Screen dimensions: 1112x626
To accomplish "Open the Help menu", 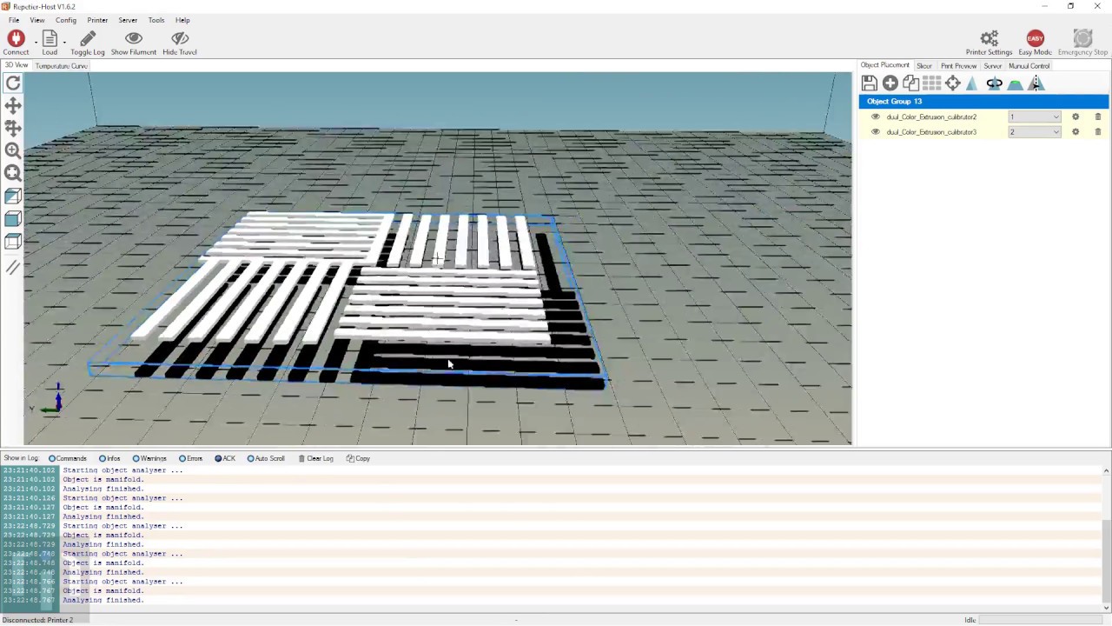I will coord(182,20).
